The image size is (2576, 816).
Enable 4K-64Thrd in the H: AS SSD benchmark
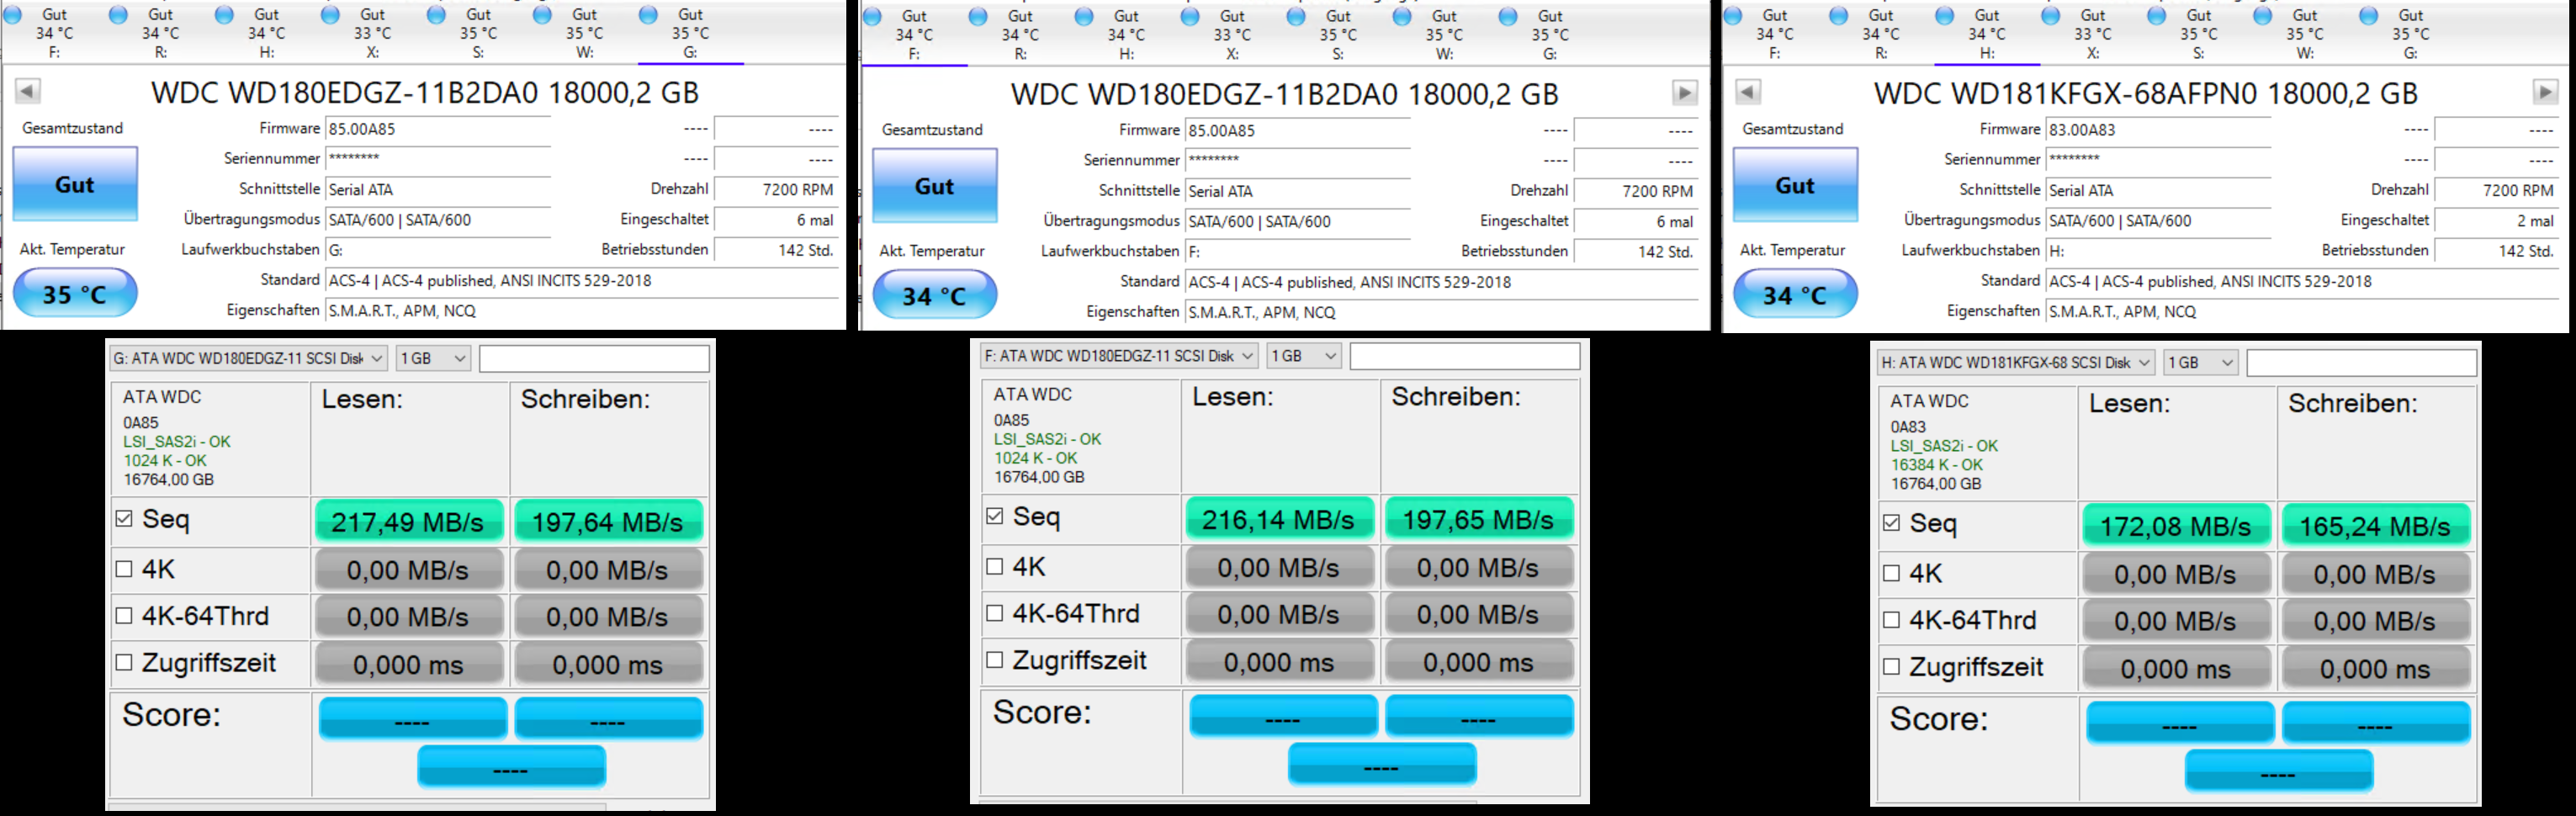[x=1891, y=620]
